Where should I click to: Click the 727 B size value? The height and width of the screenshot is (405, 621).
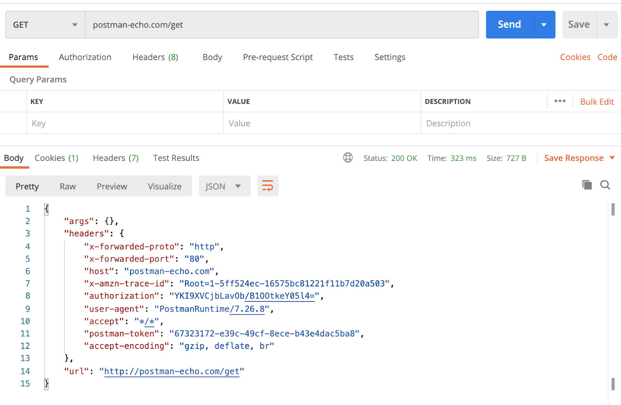[x=516, y=158]
